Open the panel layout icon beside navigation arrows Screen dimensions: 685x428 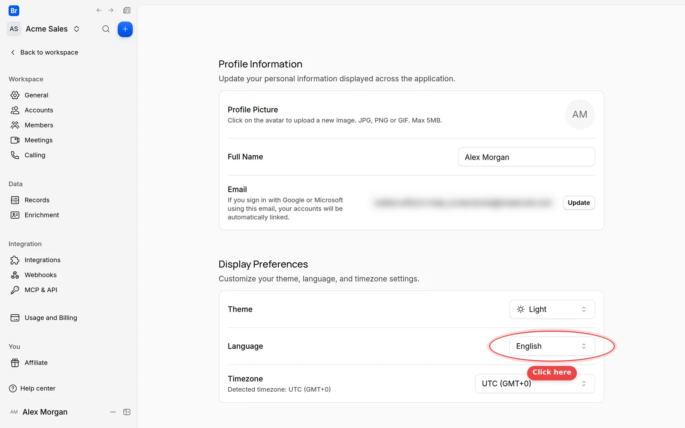127,10
